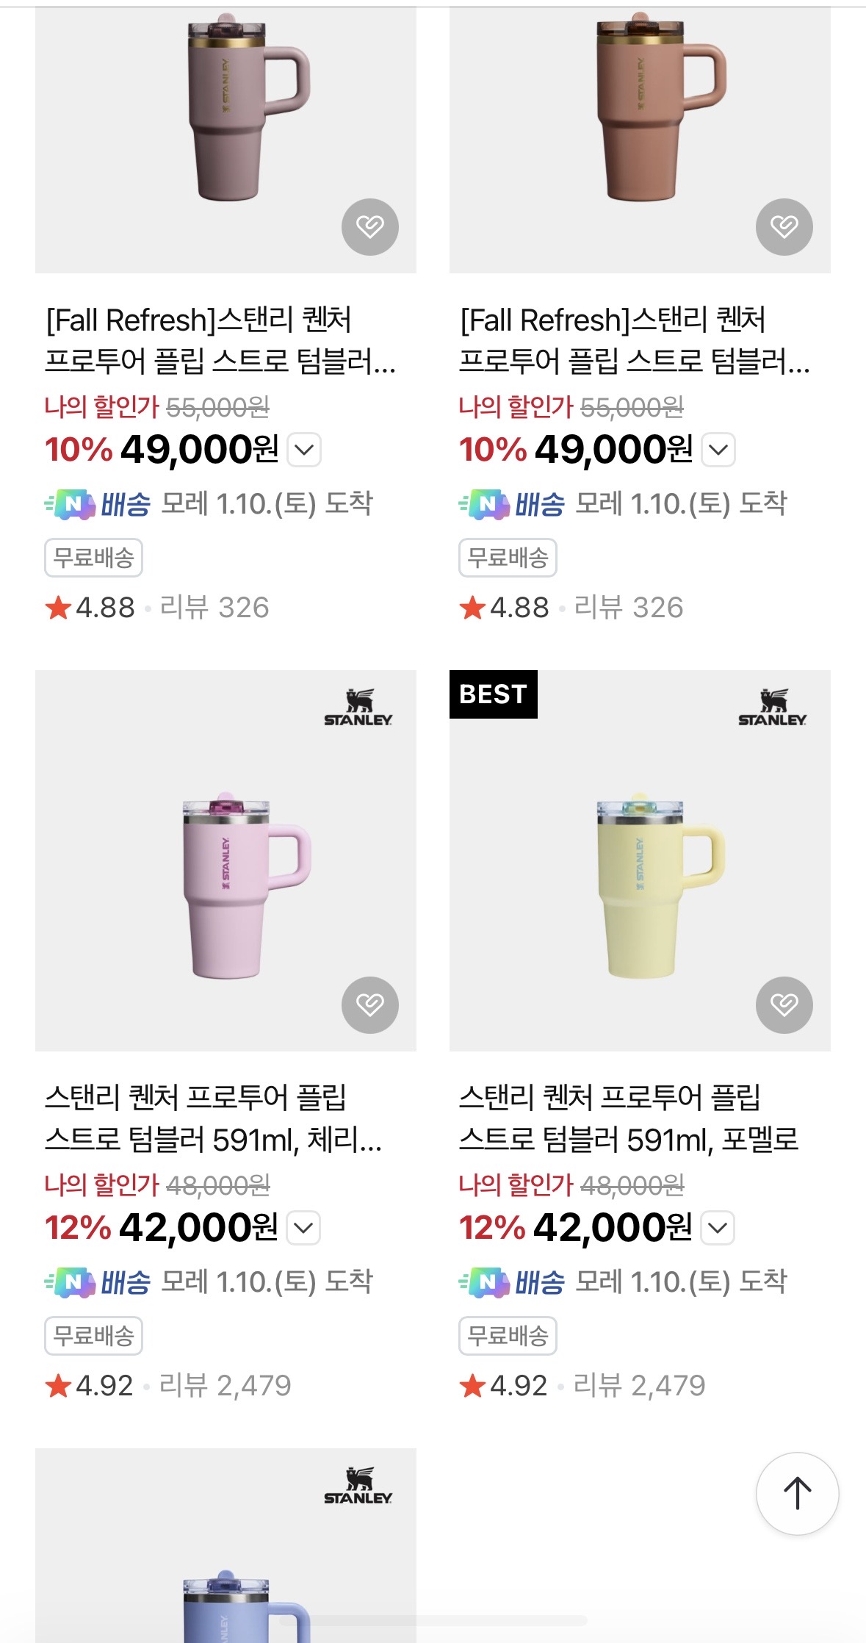Expand price dropdown on terracotta 49,000원 tumbler
The height and width of the screenshot is (1643, 866).
[x=718, y=450]
